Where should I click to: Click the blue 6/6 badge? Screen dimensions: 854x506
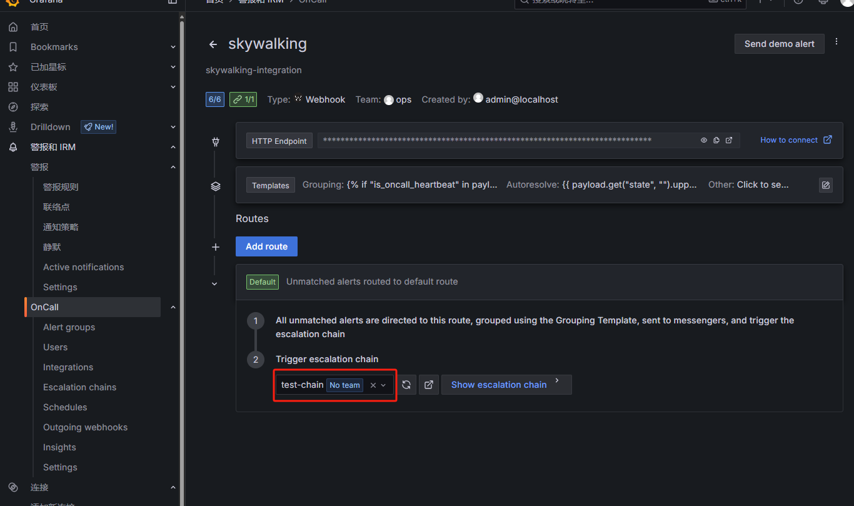click(215, 99)
